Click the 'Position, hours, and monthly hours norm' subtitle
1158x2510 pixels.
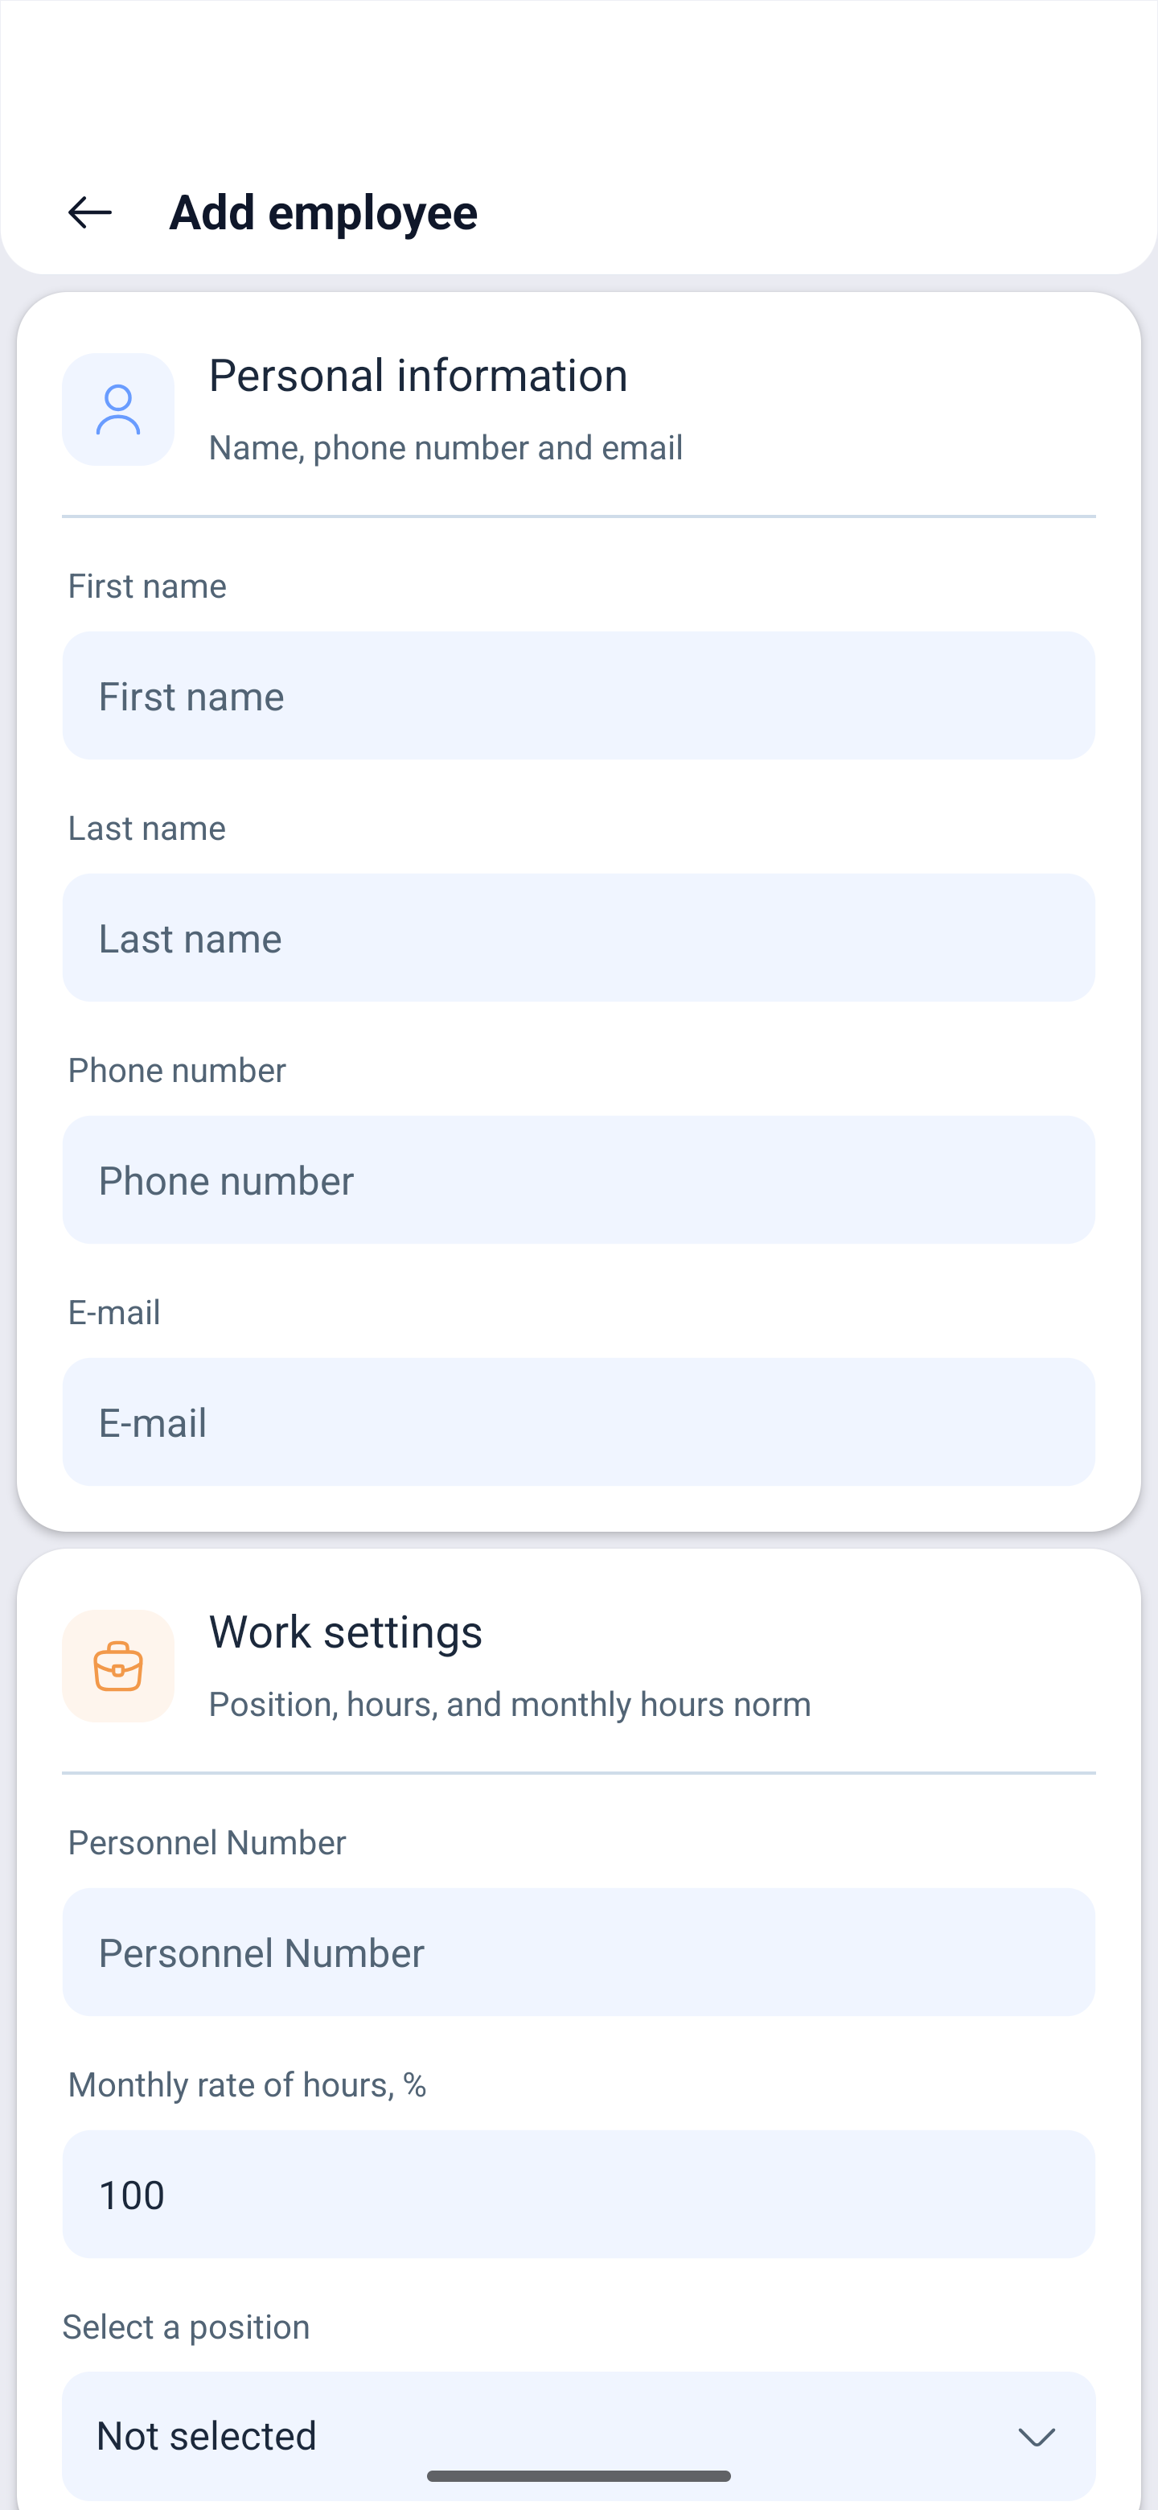pyautogui.click(x=511, y=1704)
